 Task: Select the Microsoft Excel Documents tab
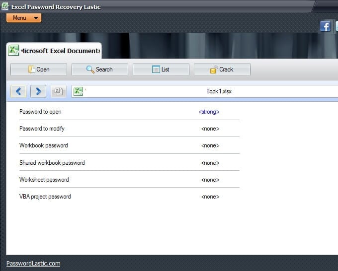(x=54, y=51)
